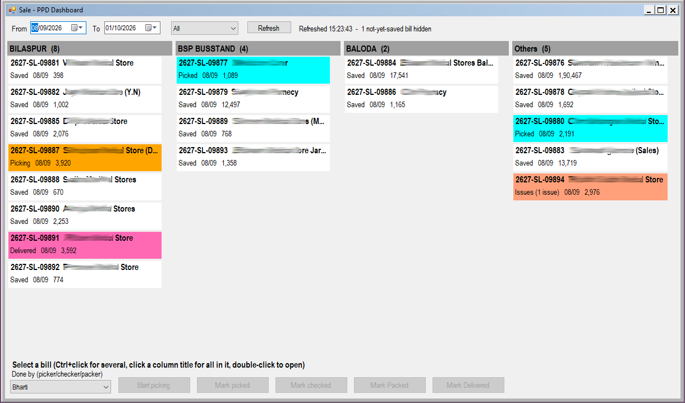
Task: Select all bills via BILASPUR column title
Action: click(90, 48)
